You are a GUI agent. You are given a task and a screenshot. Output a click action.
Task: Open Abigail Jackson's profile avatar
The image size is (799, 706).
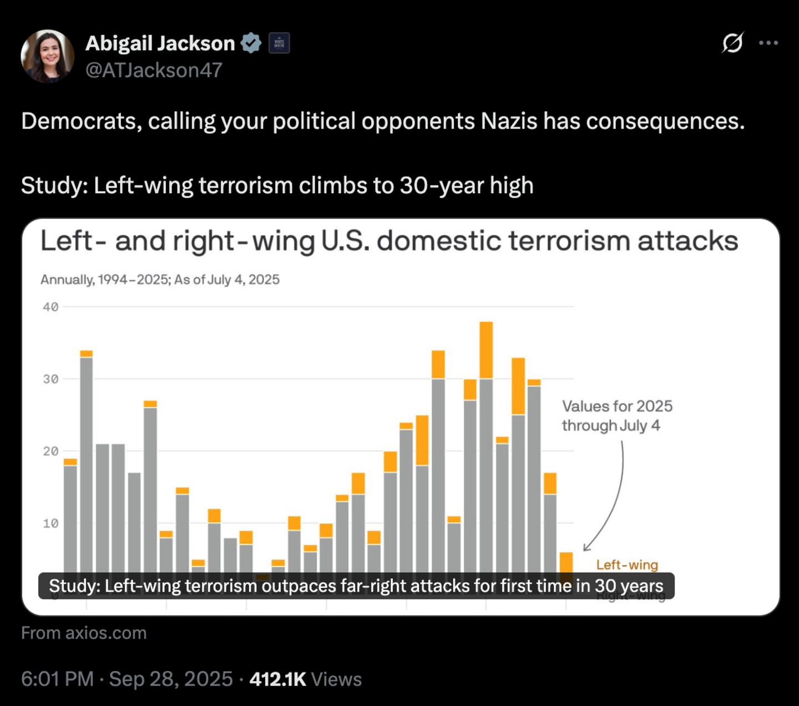(49, 57)
